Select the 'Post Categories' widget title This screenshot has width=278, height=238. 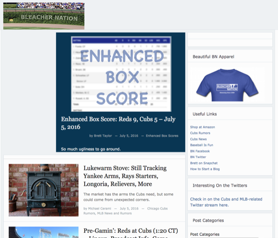click(208, 221)
